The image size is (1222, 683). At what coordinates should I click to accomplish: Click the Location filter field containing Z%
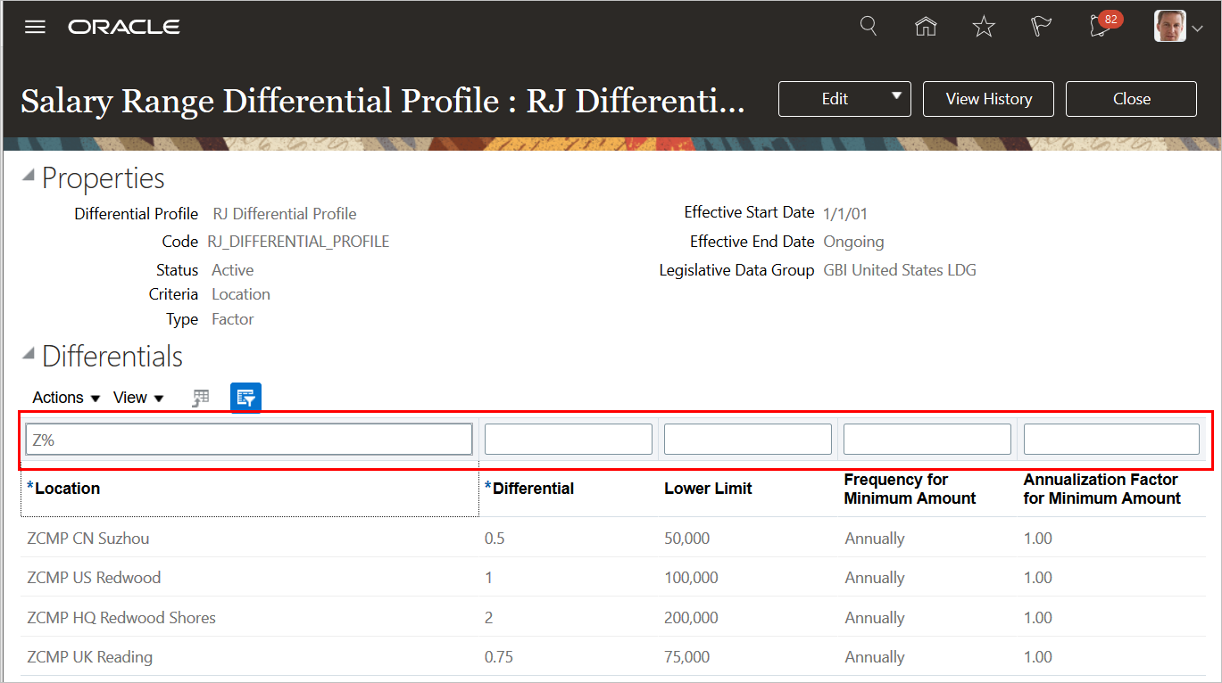coord(249,440)
